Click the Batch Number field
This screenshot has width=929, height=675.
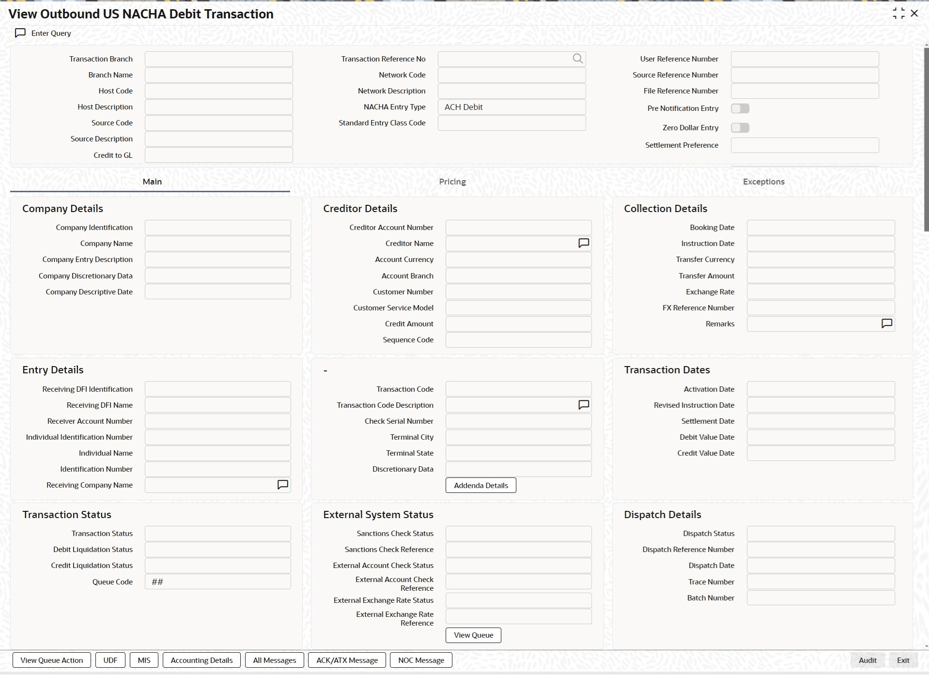[x=821, y=598]
